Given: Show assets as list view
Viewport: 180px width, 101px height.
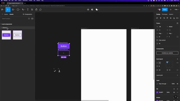Looking at the screenshot, I should pos(29,19).
